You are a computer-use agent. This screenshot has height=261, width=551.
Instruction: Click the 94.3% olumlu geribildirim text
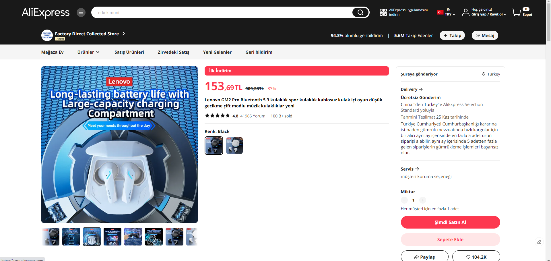[x=357, y=35]
